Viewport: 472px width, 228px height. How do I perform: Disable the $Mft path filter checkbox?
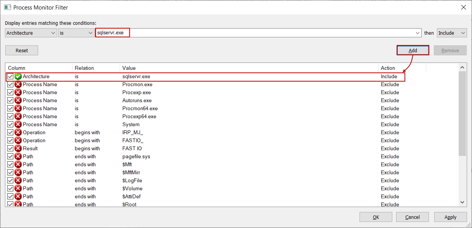(10, 165)
